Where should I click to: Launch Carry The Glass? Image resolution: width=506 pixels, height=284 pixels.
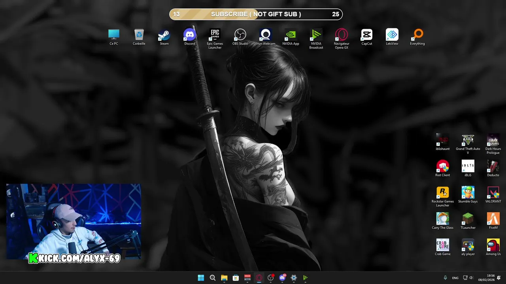(443, 221)
